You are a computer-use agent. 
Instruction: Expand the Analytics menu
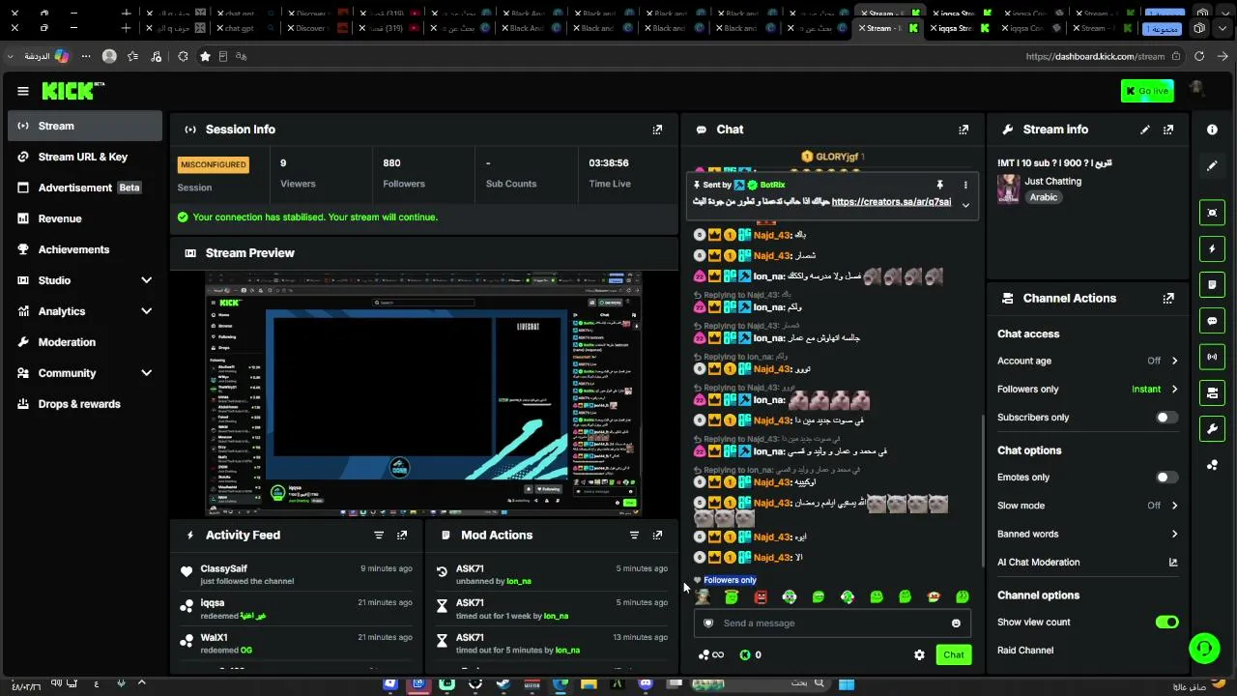[x=85, y=311]
